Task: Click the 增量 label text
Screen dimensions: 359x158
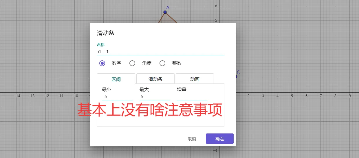Action: point(182,90)
